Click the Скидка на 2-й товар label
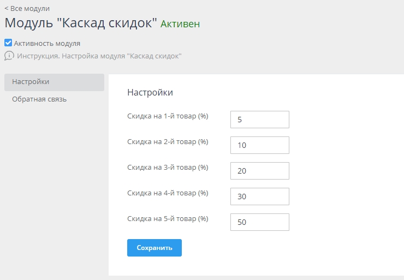This screenshot has width=404, height=280. [x=168, y=142]
